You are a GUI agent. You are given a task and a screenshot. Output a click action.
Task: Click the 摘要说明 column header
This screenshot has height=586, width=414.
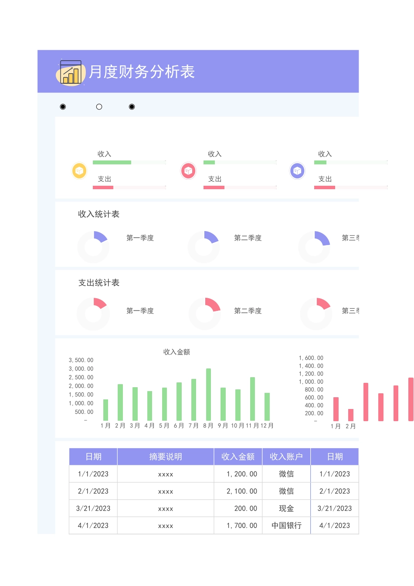[x=165, y=456]
